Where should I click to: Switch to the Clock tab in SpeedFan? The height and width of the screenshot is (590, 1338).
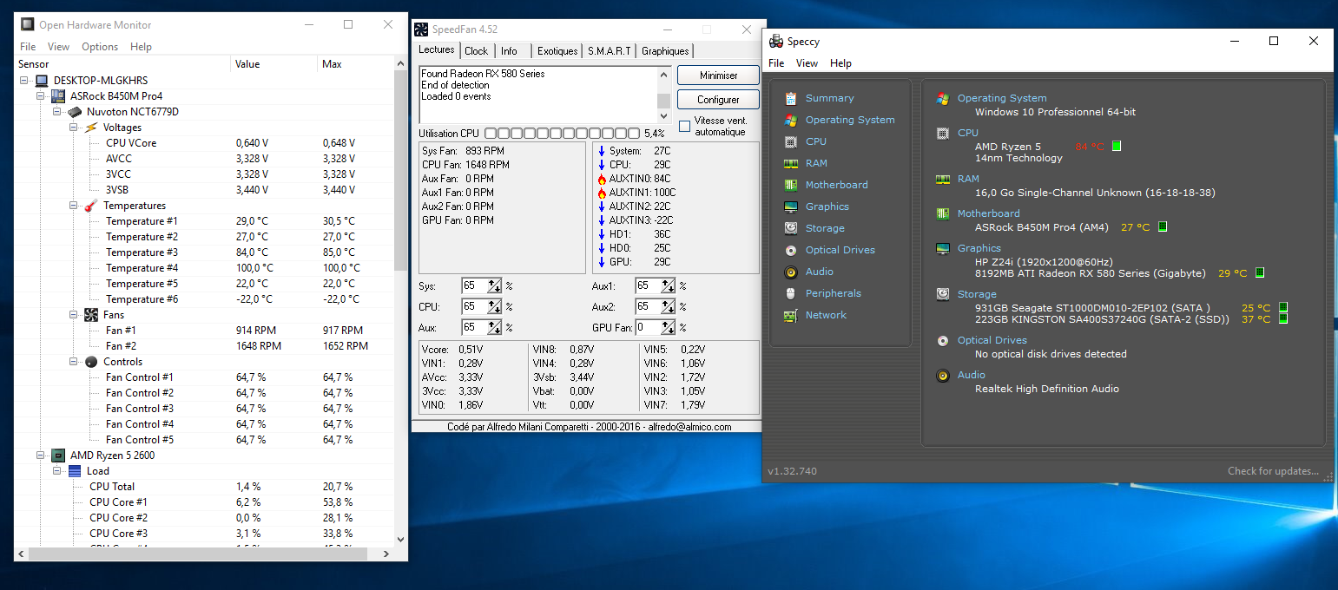[x=476, y=51]
